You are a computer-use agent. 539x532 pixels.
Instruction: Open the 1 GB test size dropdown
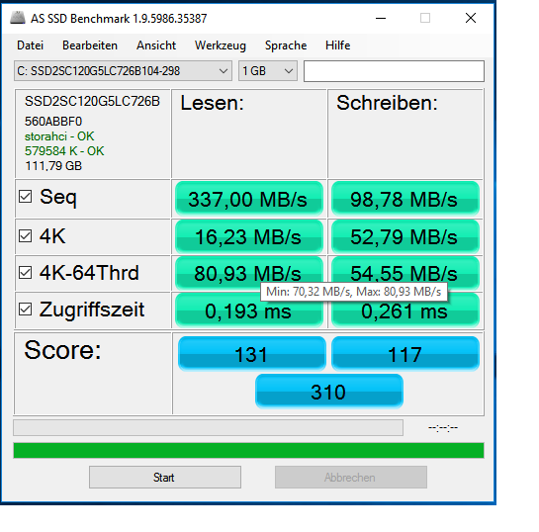click(268, 71)
